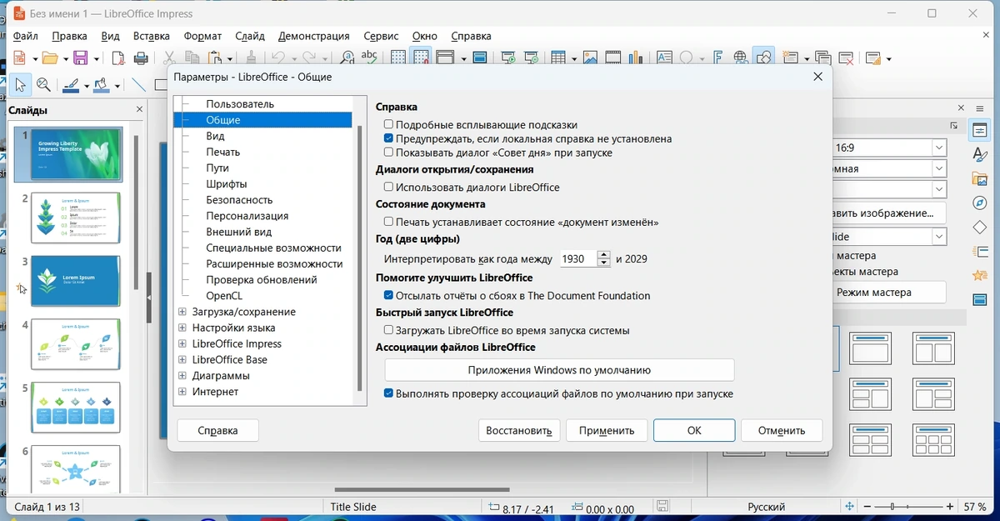This screenshot has height=521, width=1000.
Task: Open the 'Демонстрация' menu
Action: (x=314, y=36)
